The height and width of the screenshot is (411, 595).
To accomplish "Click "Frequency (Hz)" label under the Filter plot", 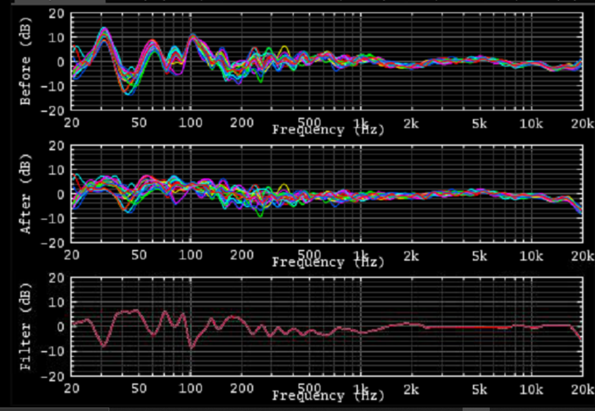I will (328, 396).
